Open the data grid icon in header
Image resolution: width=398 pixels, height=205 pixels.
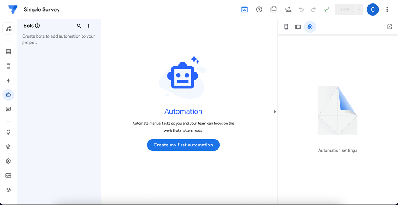click(x=273, y=10)
